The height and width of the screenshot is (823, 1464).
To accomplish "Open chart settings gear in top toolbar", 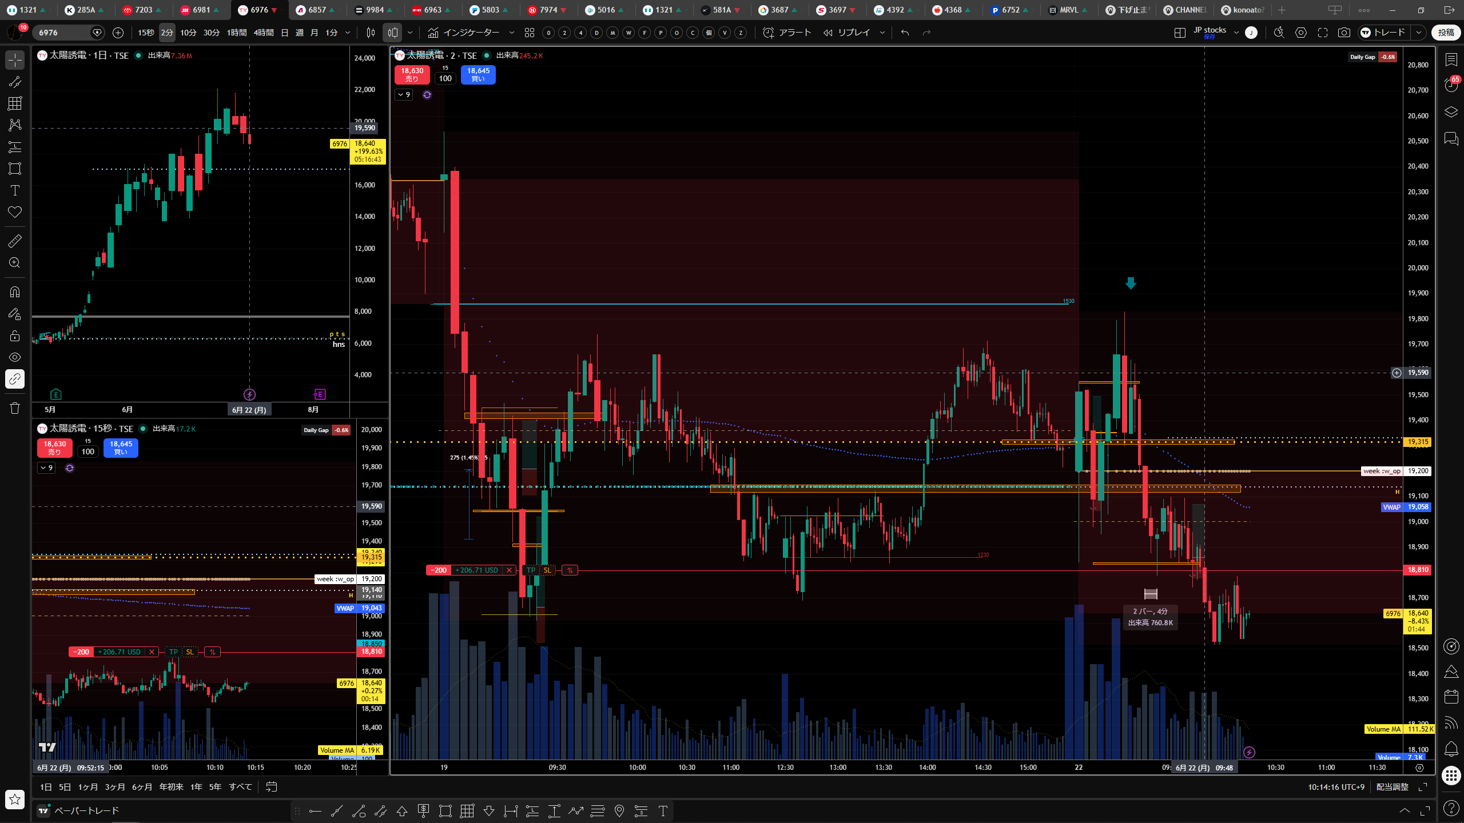I will [x=1301, y=33].
